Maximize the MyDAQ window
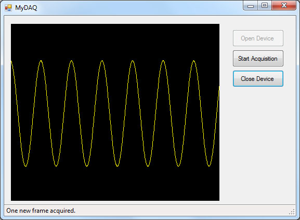This screenshot has height=220, width=300. tap(265, 5)
